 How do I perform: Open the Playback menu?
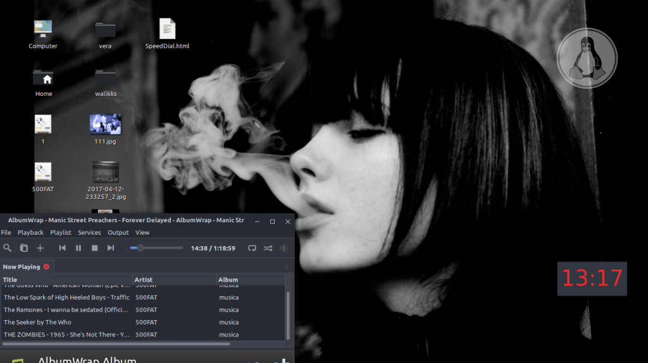pyautogui.click(x=30, y=232)
